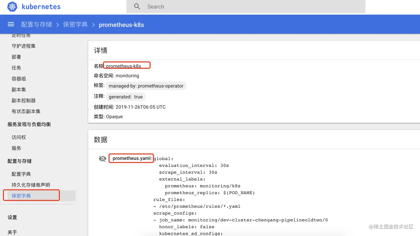The height and width of the screenshot is (236, 420).
Task: Go to 配置与存储 breadcrumb
Action: click(x=36, y=25)
